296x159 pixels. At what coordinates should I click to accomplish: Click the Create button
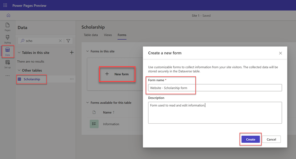[x=251, y=139]
